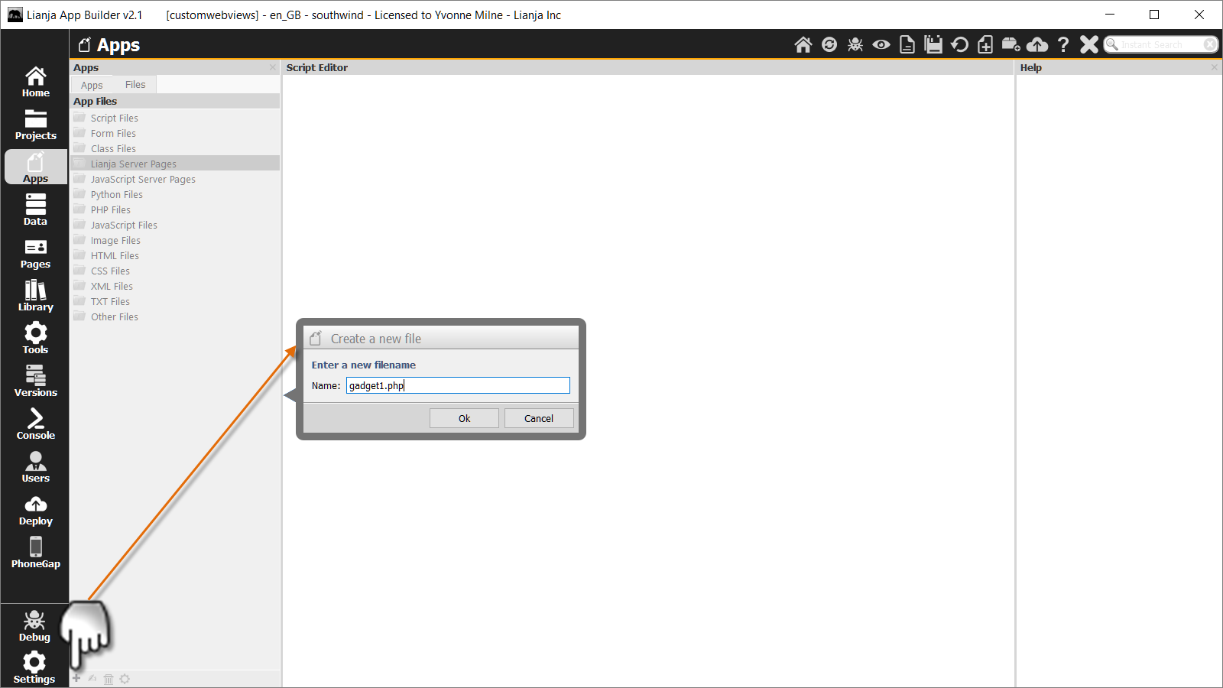Click the Name filename input field

[458, 386]
